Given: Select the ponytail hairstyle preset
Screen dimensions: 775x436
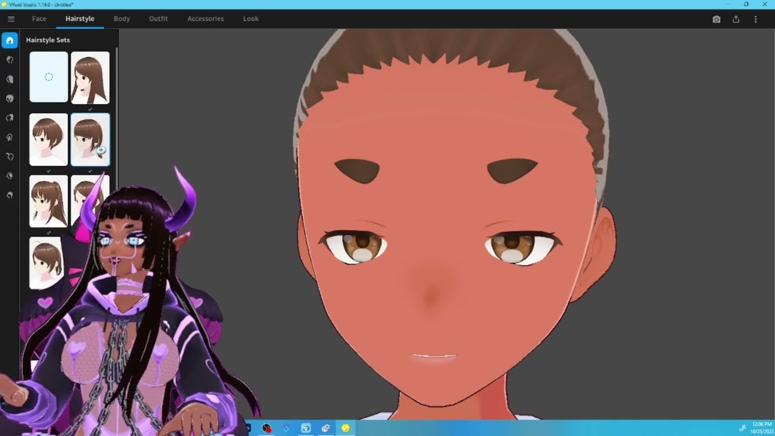Looking at the screenshot, I should pyautogui.click(x=49, y=201).
